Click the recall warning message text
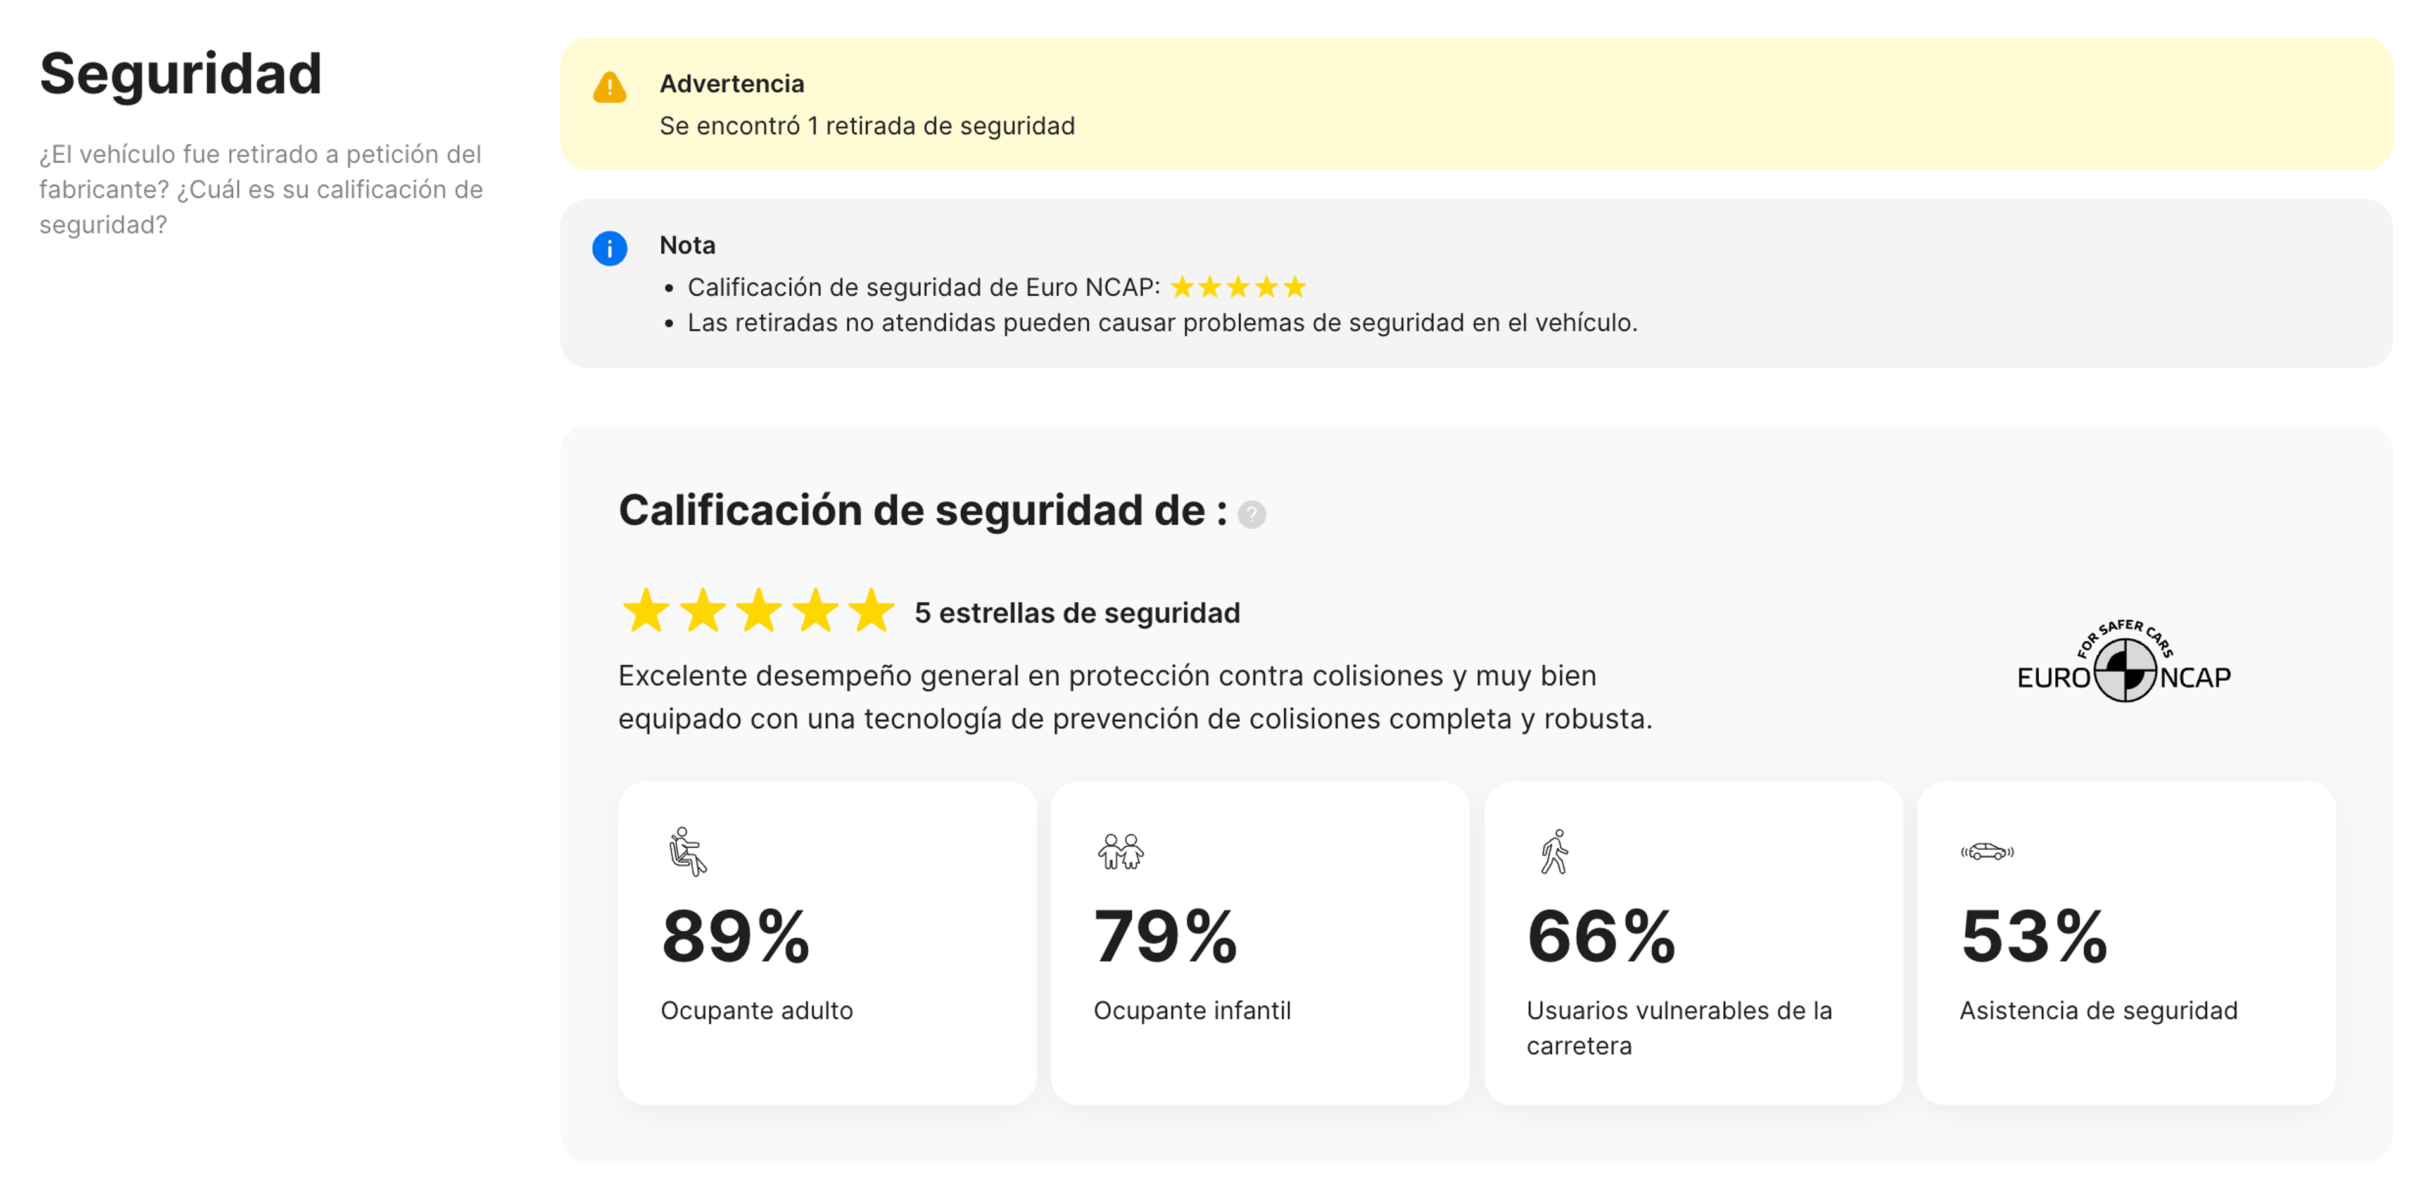 click(x=866, y=125)
